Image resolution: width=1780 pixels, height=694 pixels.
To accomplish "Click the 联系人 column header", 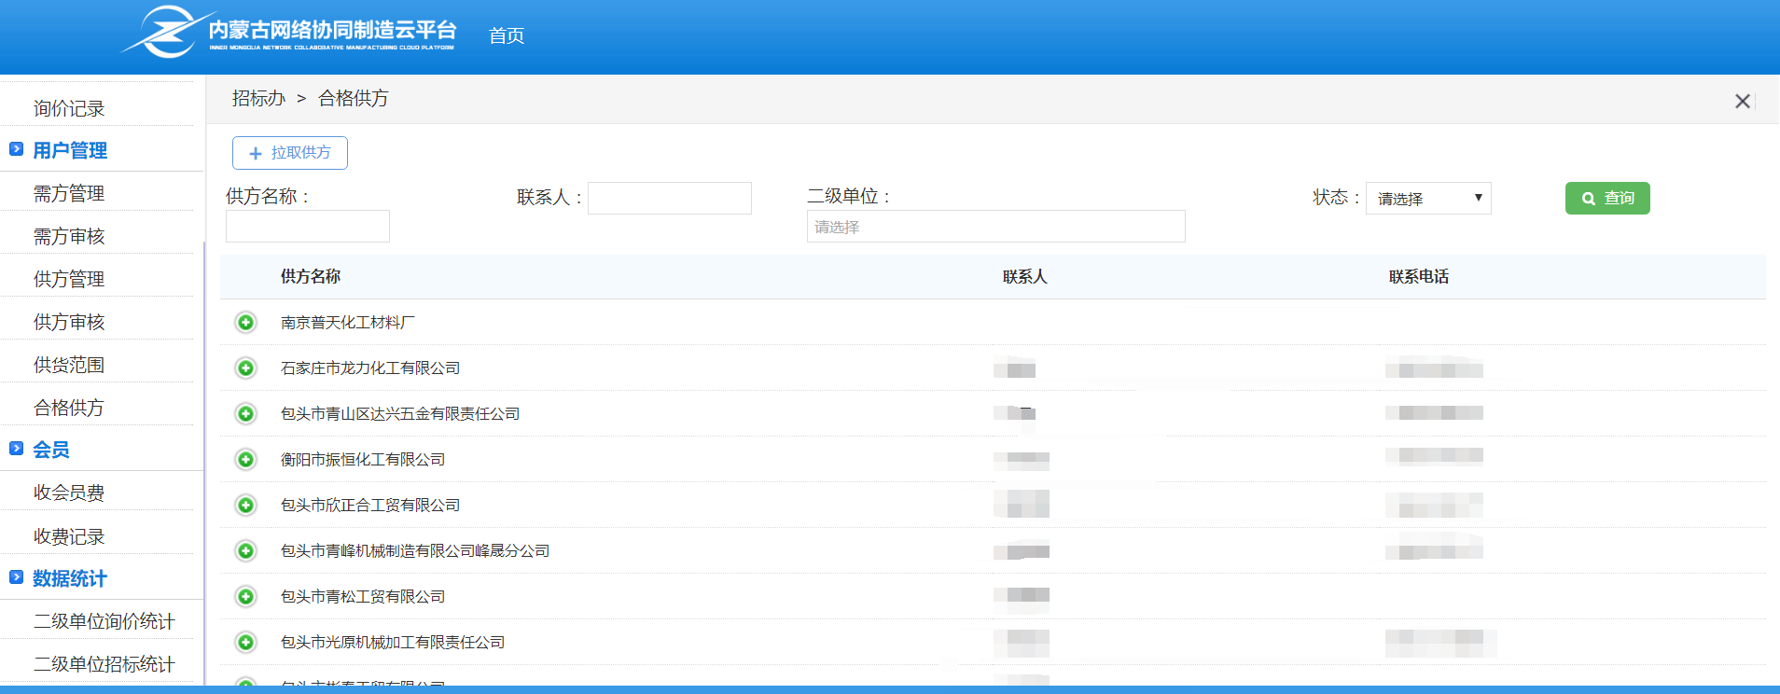I will tap(1025, 276).
